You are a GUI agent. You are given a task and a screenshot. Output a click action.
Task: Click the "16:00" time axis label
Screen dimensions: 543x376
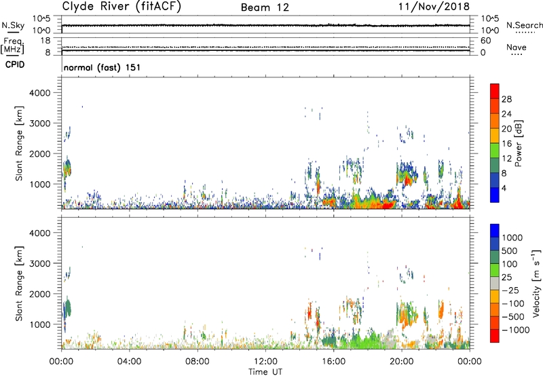(x=333, y=362)
